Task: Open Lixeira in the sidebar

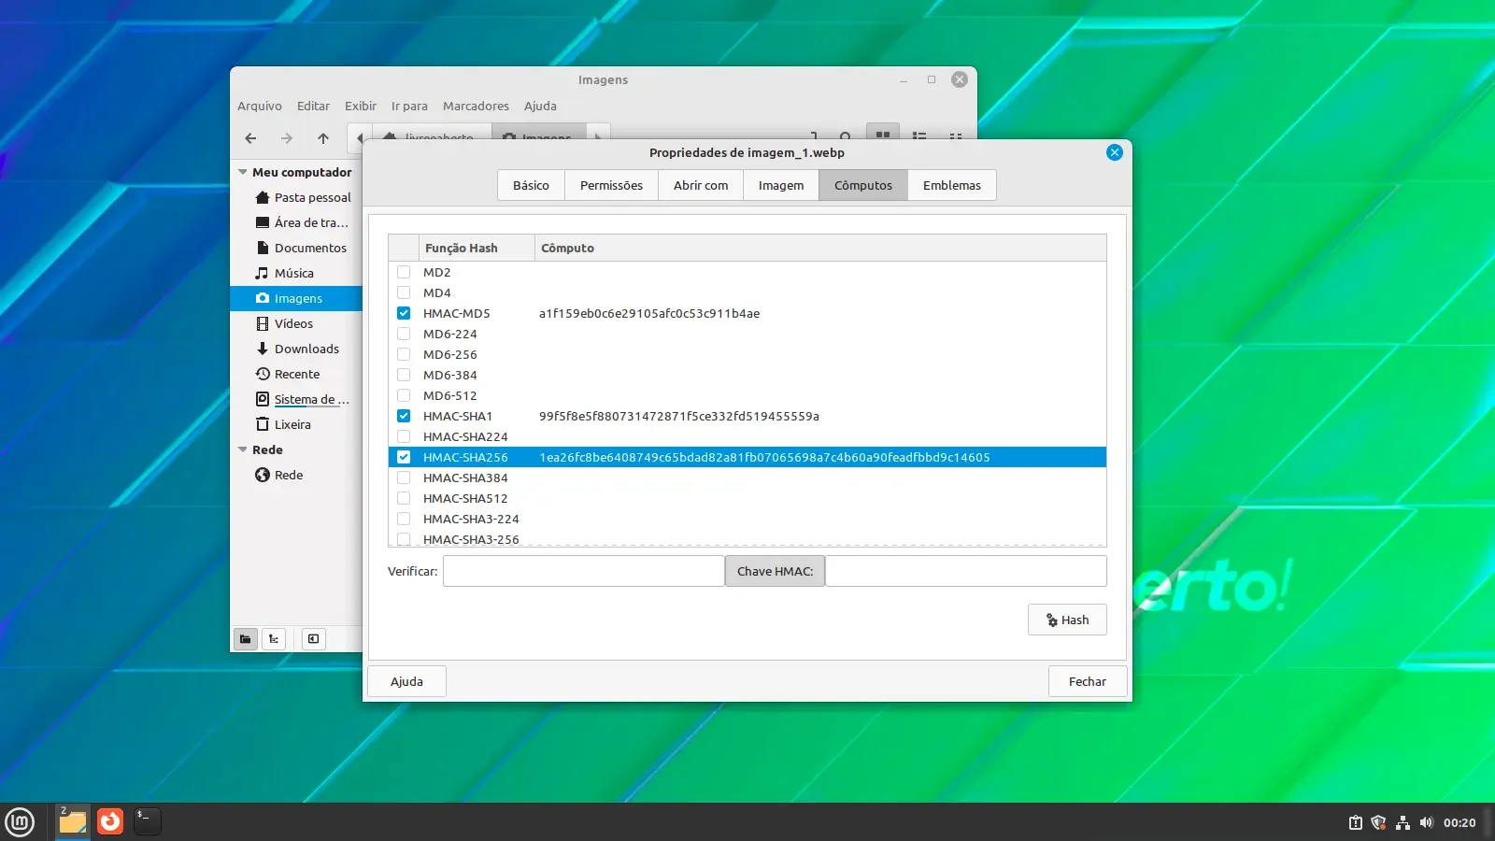Action: click(x=283, y=424)
